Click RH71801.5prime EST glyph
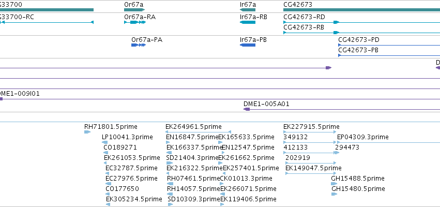Viewport: 440px width, 207px height. coord(87,132)
